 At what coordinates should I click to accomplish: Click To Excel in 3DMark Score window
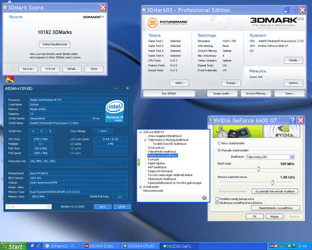(50, 69)
